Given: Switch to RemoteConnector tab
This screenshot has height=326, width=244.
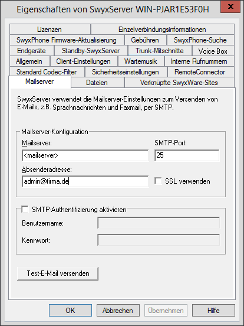Looking at the screenshot, I should [200, 72].
